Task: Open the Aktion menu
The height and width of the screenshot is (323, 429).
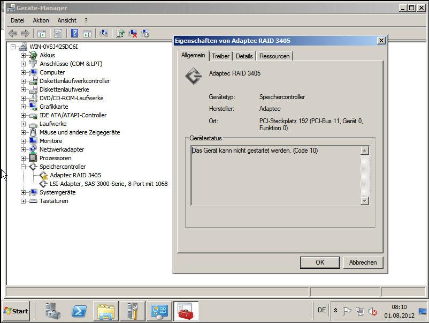Action: pyautogui.click(x=41, y=20)
